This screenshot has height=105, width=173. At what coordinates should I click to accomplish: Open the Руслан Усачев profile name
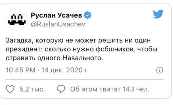click(56, 15)
